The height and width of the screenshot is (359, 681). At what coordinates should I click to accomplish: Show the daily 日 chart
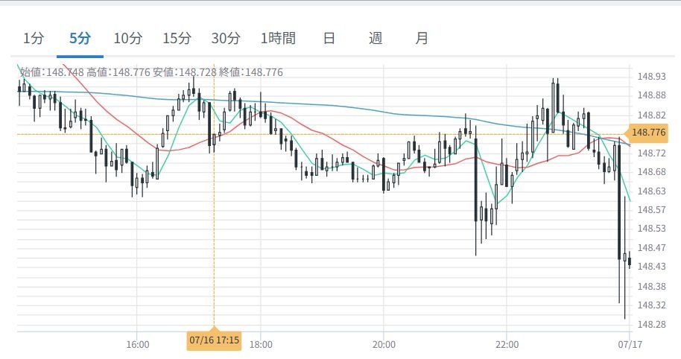329,38
